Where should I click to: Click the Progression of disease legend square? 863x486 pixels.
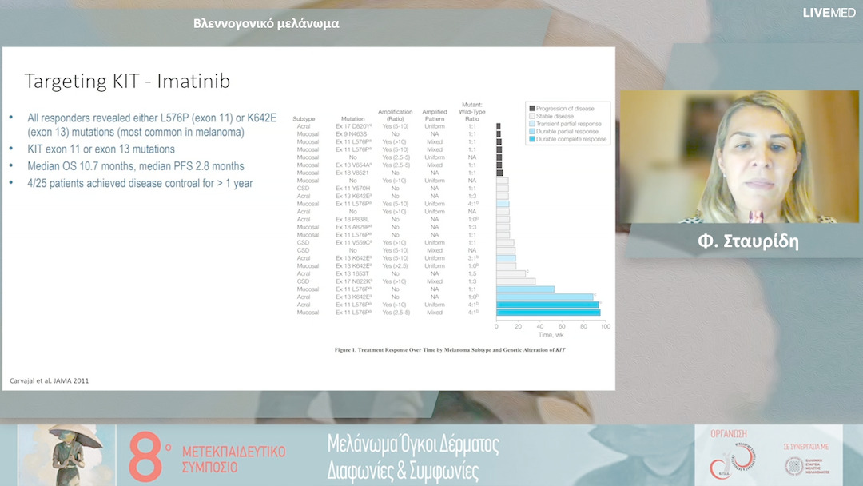click(x=531, y=107)
